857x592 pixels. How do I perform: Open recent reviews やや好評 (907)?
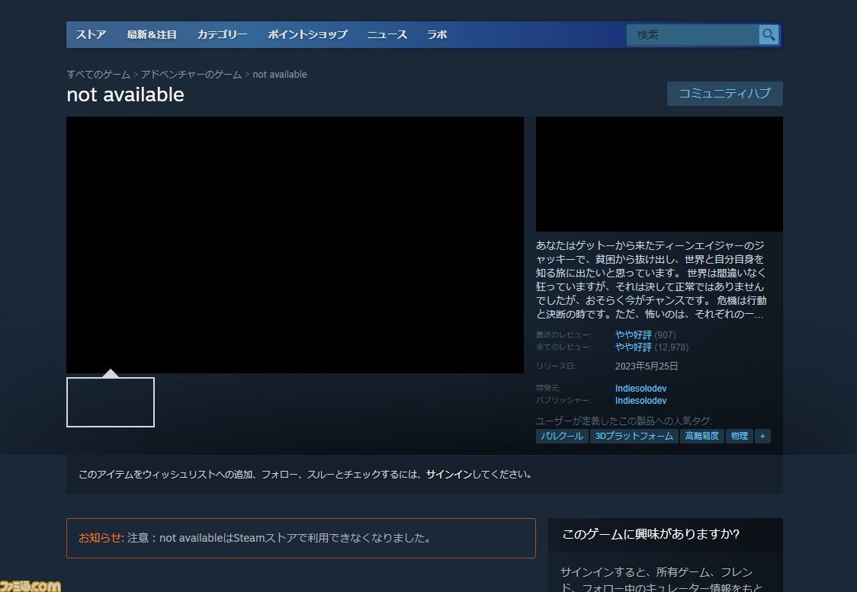646,334
